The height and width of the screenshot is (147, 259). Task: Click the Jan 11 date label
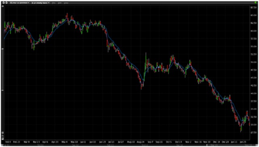[x=234, y=142]
